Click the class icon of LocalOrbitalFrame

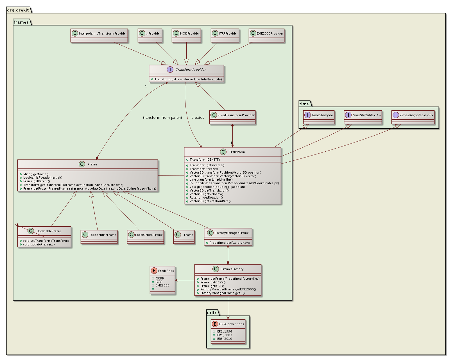click(x=131, y=235)
